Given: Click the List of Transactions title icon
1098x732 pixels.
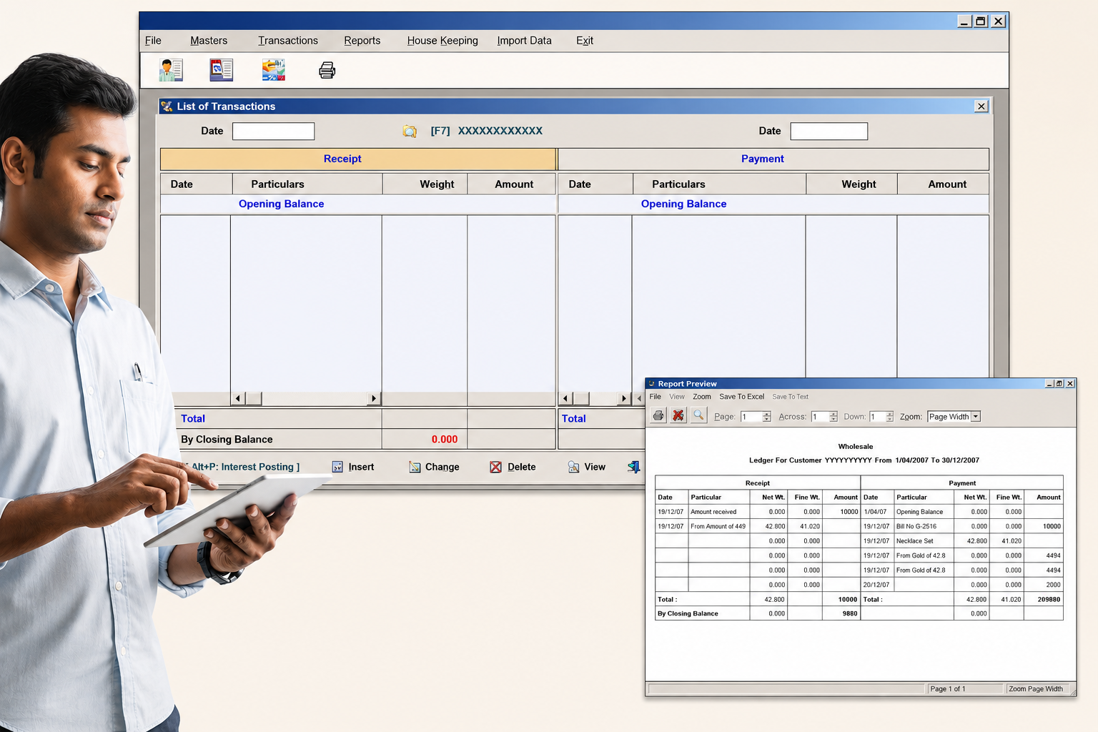Looking at the screenshot, I should pyautogui.click(x=167, y=107).
